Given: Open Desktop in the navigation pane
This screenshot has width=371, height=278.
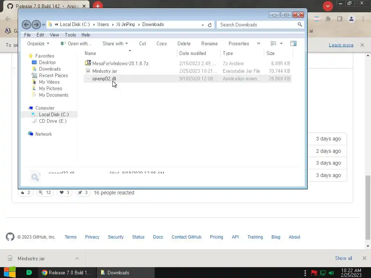Looking at the screenshot, I should pyautogui.click(x=47, y=62).
